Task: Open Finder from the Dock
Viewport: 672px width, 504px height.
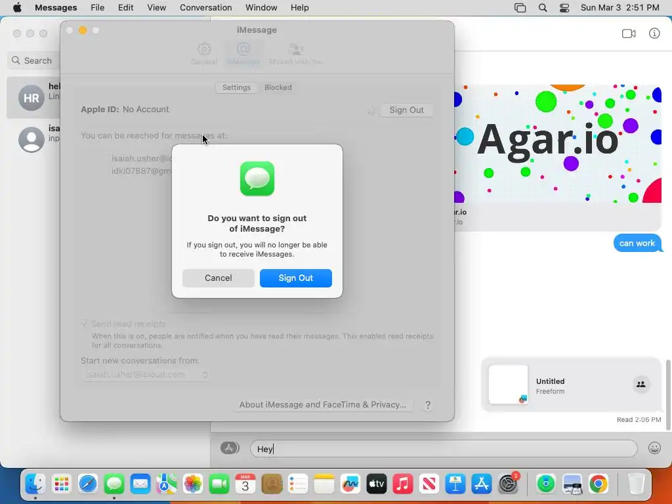Action: pos(35,484)
